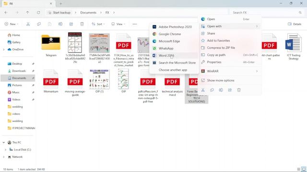
Task: Choose Google Chrome in Open with list
Action: pos(174,34)
